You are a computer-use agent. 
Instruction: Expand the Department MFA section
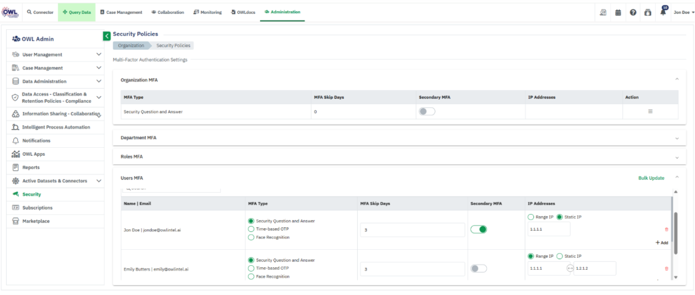(676, 138)
